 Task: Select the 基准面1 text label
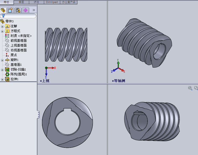coord(16,65)
